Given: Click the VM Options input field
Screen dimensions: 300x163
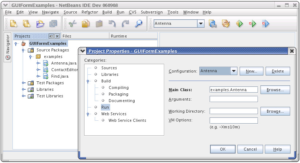Looking at the screenshot, I should click(234, 120).
